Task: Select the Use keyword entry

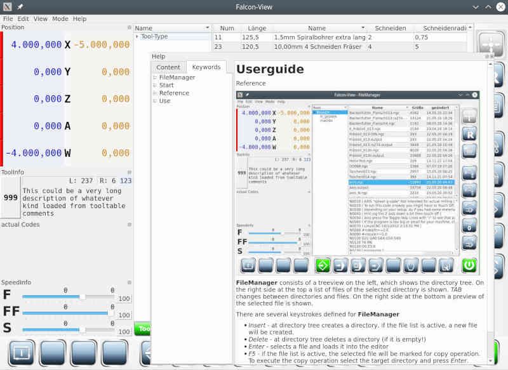Action: 164,101
